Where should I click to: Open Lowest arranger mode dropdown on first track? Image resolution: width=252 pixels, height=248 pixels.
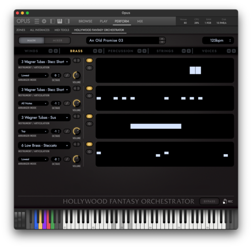point(33,75)
